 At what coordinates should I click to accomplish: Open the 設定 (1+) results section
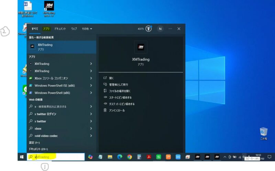[x=34, y=143]
